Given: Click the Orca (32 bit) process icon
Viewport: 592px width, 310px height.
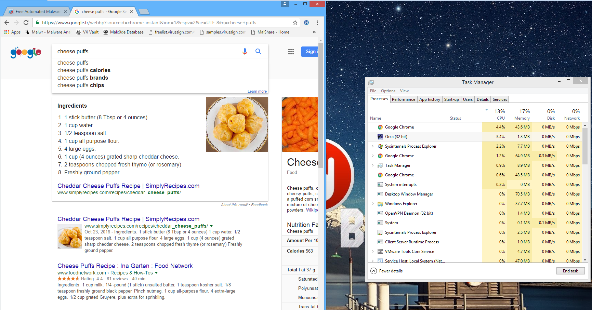Looking at the screenshot, I should [x=380, y=137].
